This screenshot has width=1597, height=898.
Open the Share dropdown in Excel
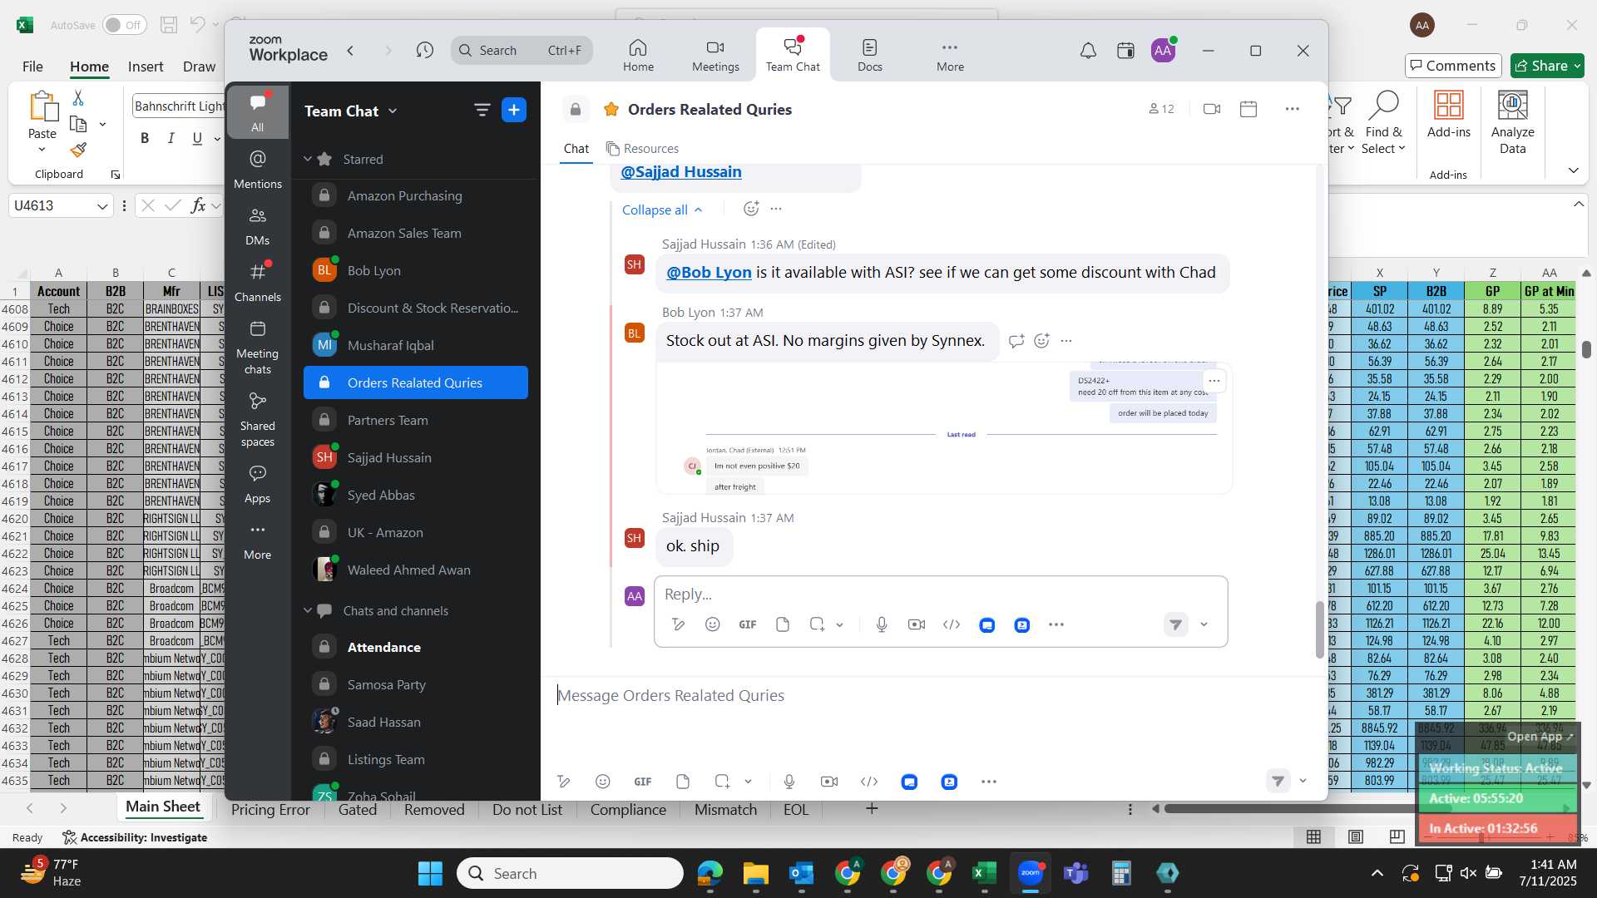pyautogui.click(x=1575, y=66)
